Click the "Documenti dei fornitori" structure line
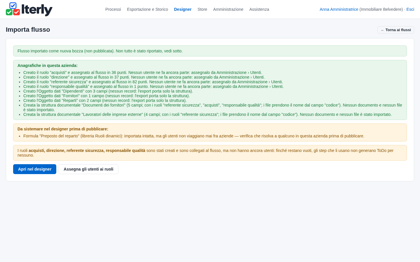 tap(213, 107)
